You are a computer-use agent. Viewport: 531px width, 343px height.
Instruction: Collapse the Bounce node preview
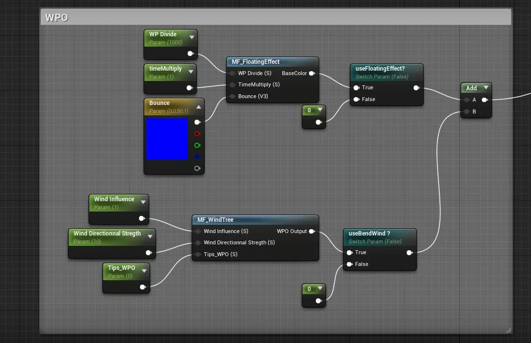tap(198, 106)
